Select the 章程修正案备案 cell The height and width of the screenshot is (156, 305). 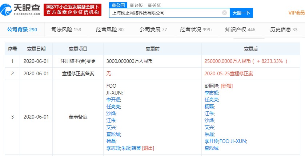point(78,74)
